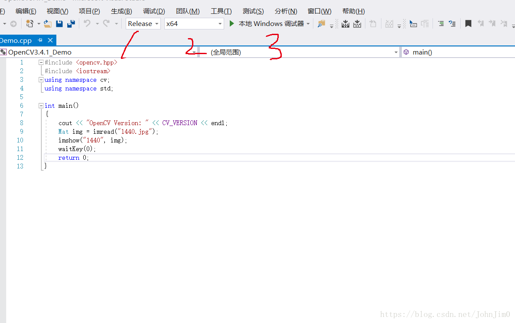Open the 调试(D) menu
The height and width of the screenshot is (323, 515).
(x=154, y=11)
